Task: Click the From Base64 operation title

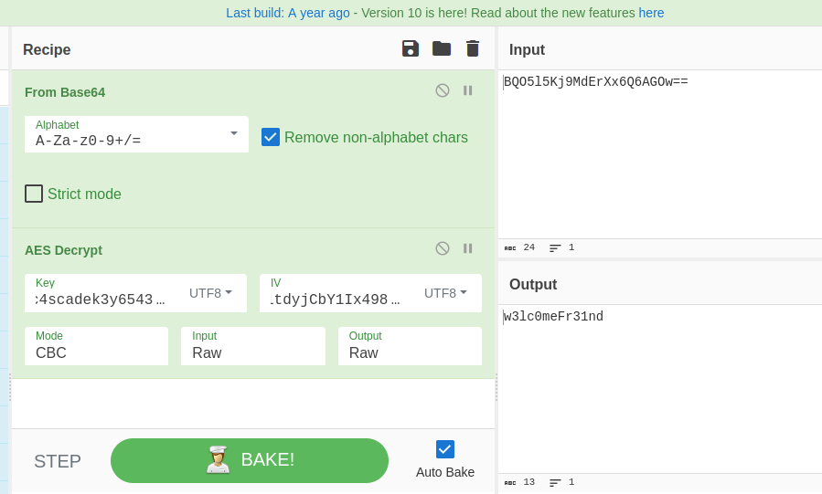Action: coord(65,92)
